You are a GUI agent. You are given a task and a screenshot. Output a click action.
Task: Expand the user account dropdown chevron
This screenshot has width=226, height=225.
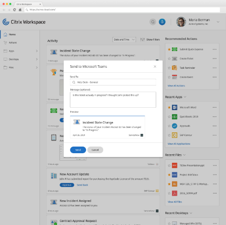pyautogui.click(x=218, y=22)
